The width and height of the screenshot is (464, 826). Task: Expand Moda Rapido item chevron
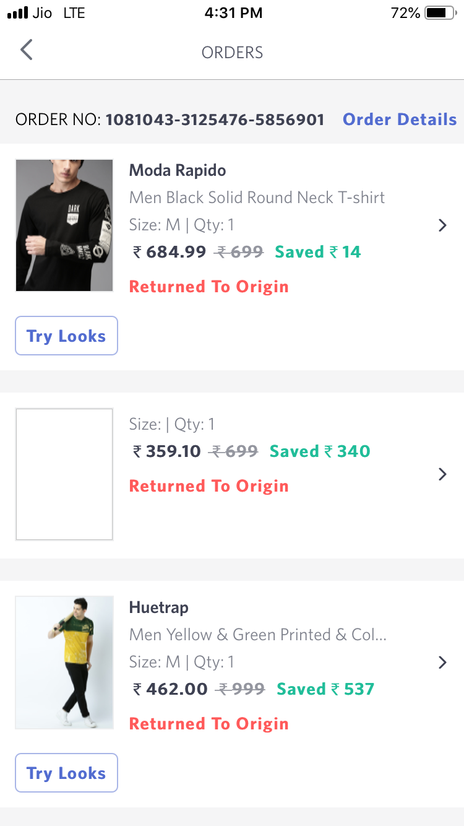(x=442, y=225)
